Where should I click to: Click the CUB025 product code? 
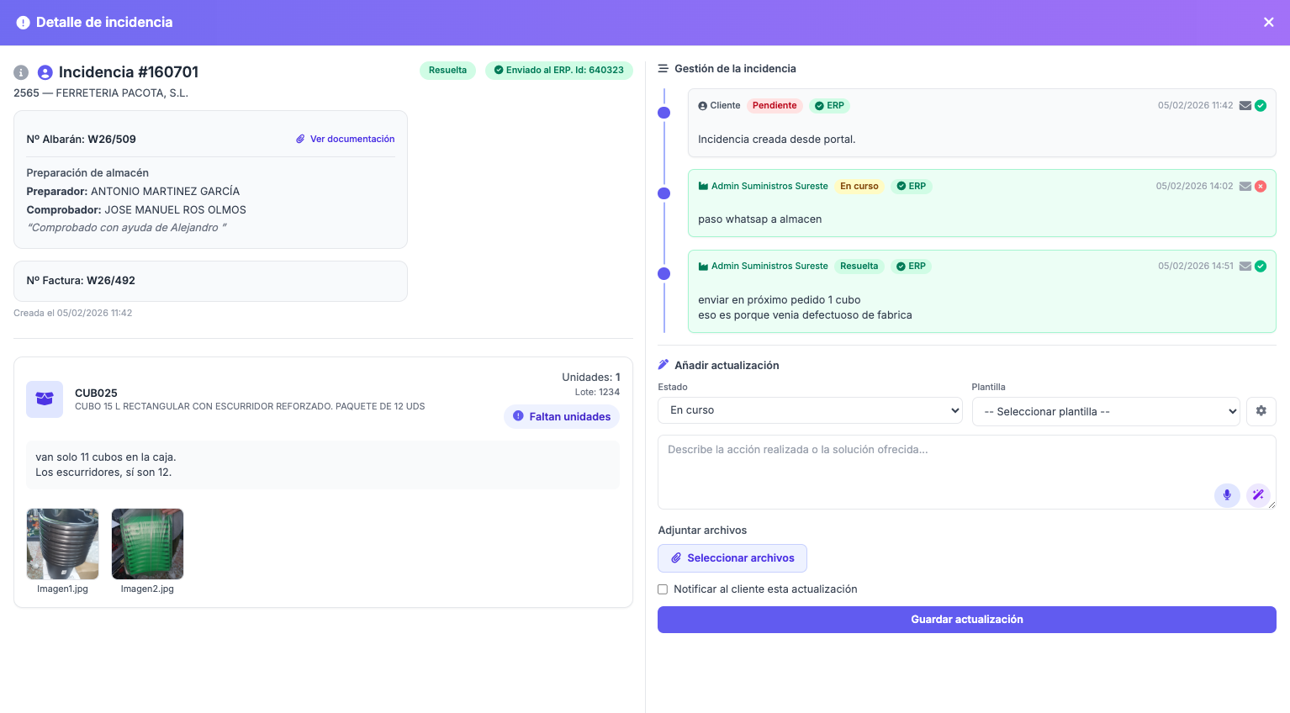pyautogui.click(x=96, y=393)
